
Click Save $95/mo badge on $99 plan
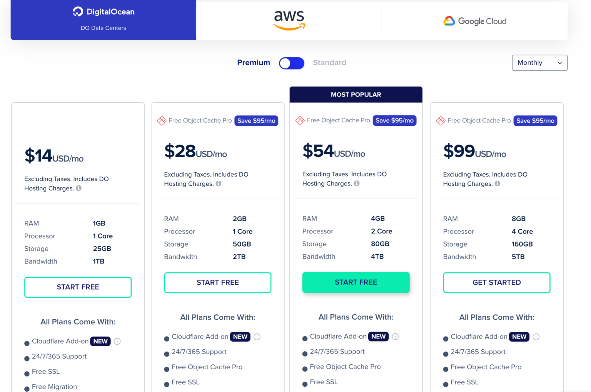(x=535, y=121)
